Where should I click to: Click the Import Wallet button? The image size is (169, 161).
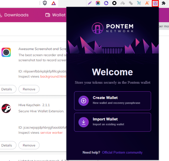[x=112, y=122]
